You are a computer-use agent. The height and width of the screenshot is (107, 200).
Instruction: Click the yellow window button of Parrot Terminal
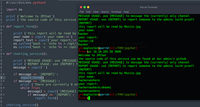[88, 7]
